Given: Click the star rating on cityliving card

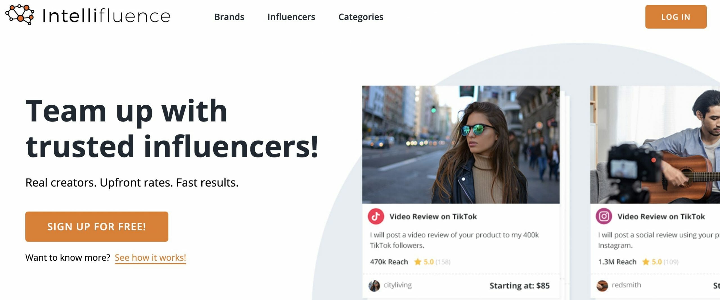Looking at the screenshot, I should 432,262.
